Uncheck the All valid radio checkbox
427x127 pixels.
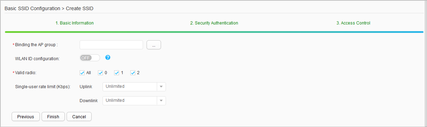click(x=82, y=73)
